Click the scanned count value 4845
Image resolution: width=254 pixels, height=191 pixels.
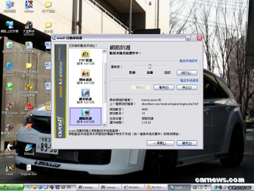coord(144,109)
